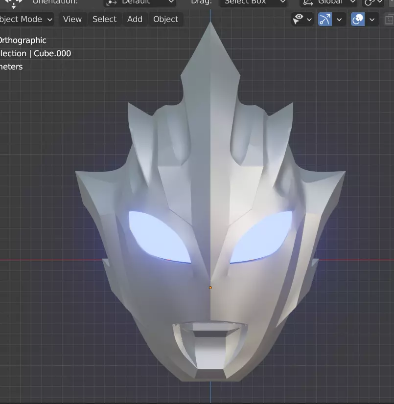Toggle the X-ray button at right edge
Image resolution: width=394 pixels, height=404 pixels.
(x=389, y=20)
